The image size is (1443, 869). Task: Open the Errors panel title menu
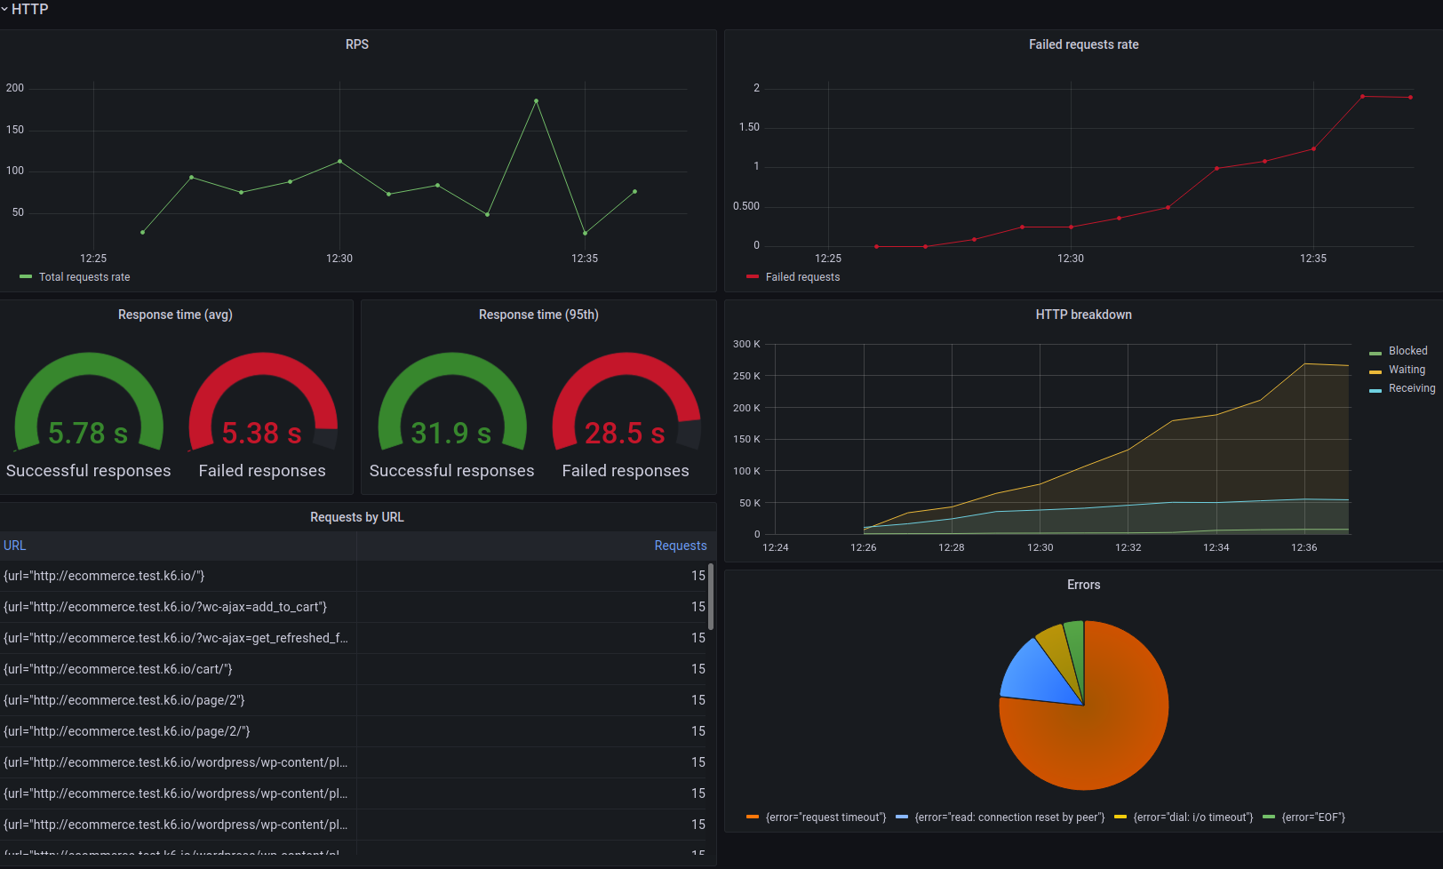(x=1083, y=585)
